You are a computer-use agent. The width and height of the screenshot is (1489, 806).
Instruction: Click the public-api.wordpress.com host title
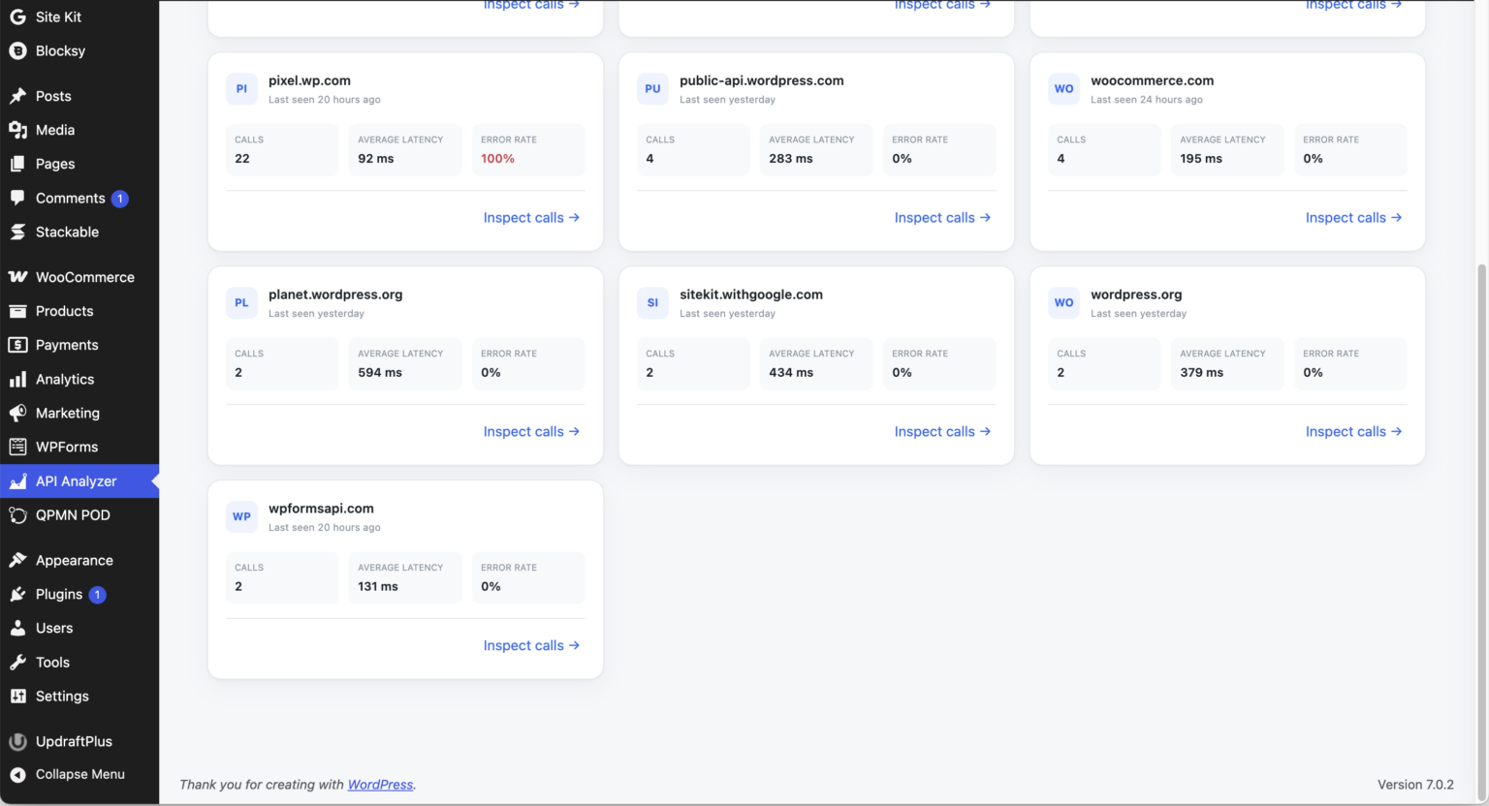[762, 80]
